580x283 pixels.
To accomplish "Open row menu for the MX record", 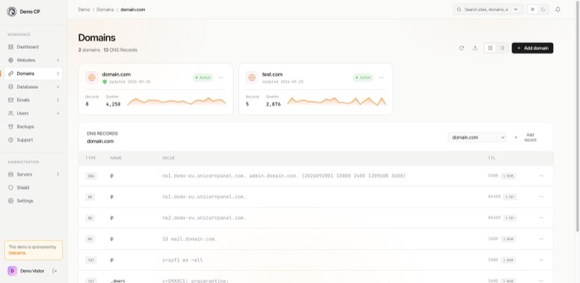I will 541,239.
